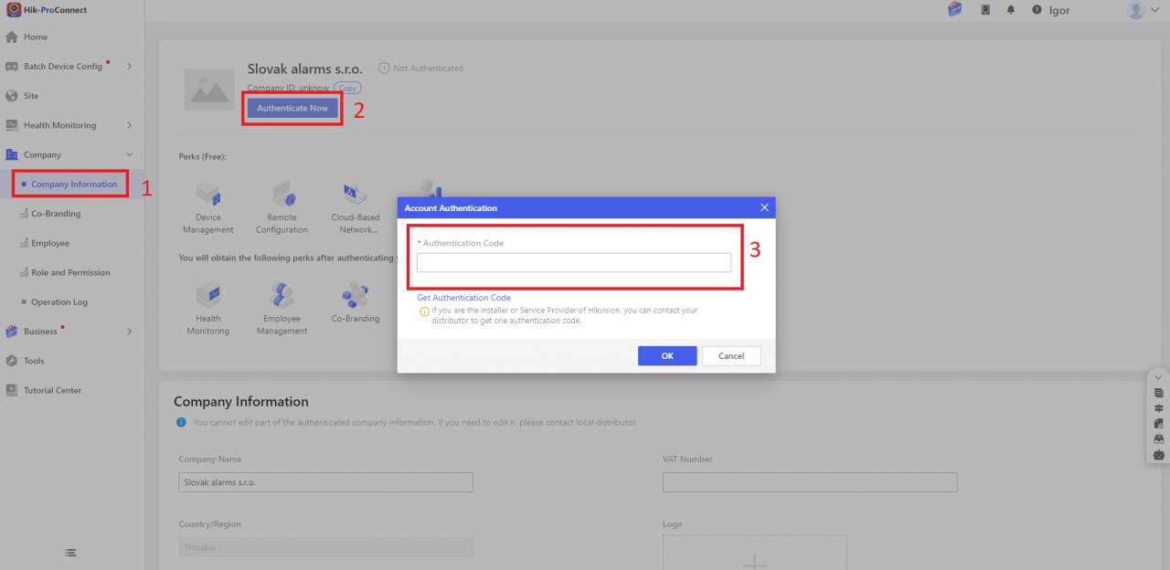Click the Health Monitoring perk icon

pos(208,294)
